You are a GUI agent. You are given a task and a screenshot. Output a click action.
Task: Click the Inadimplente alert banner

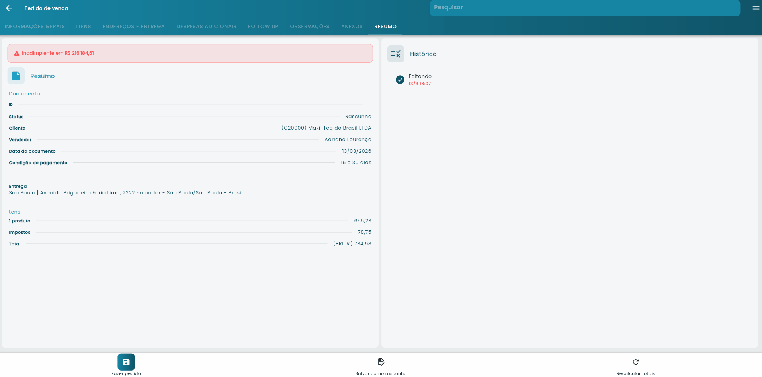click(190, 53)
